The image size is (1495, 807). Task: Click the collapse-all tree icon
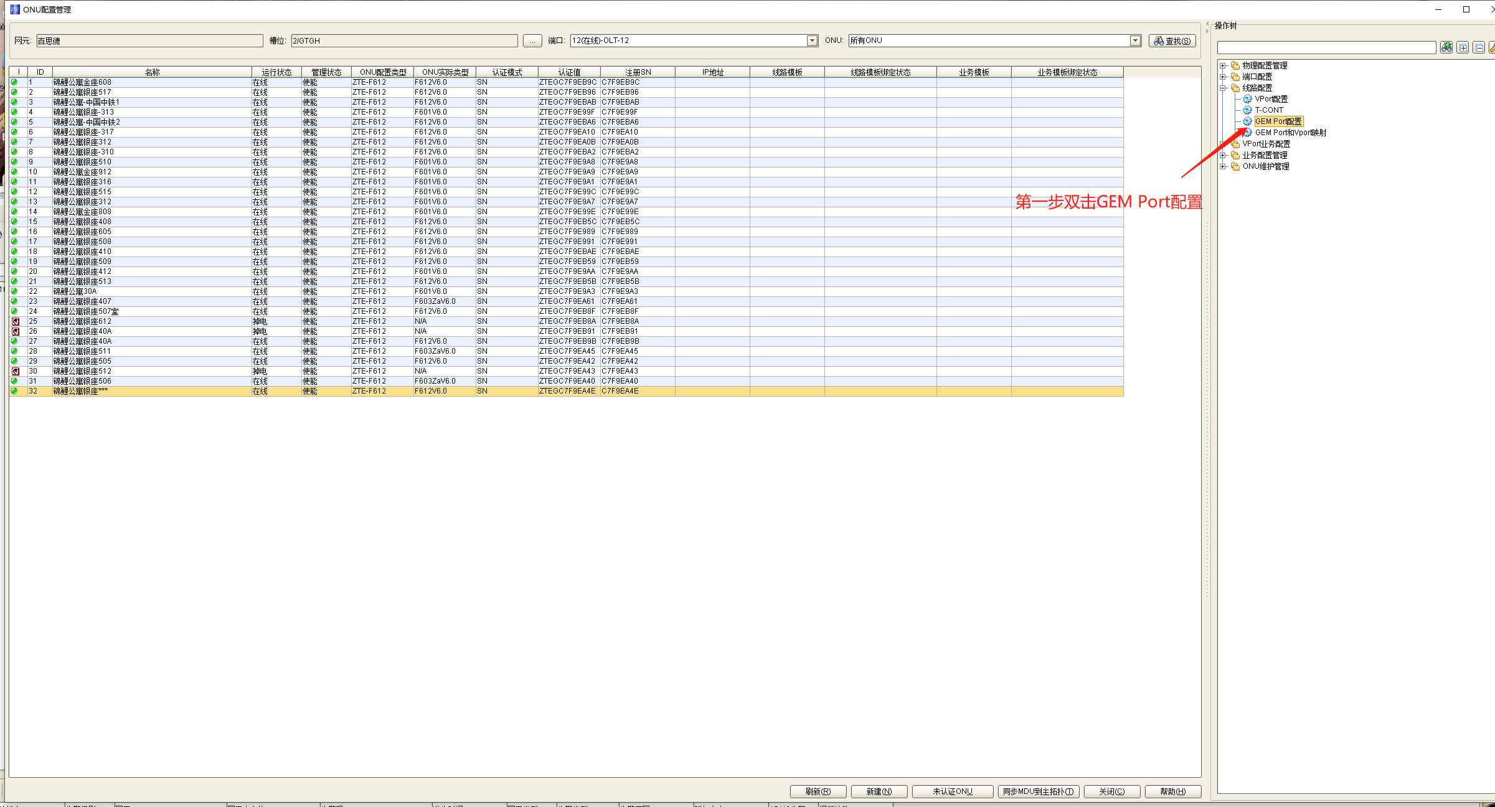1479,47
